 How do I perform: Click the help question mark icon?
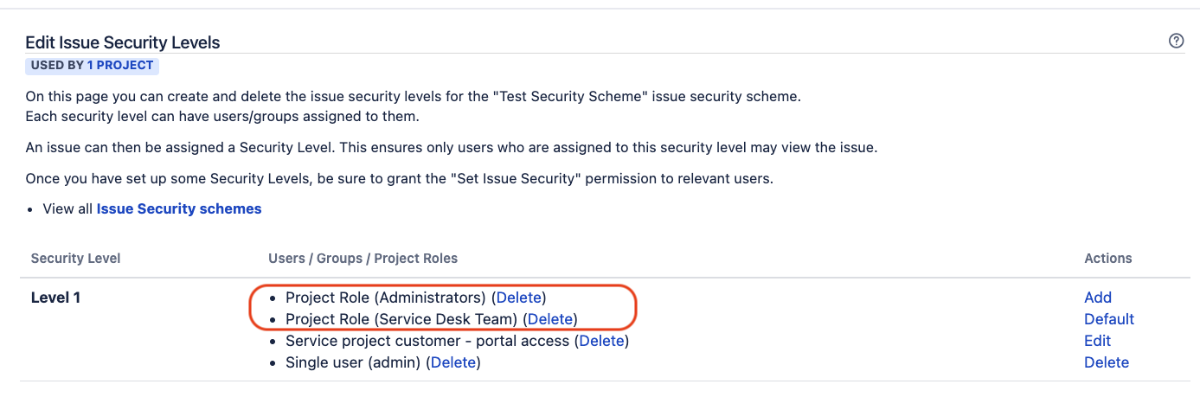[x=1176, y=41]
